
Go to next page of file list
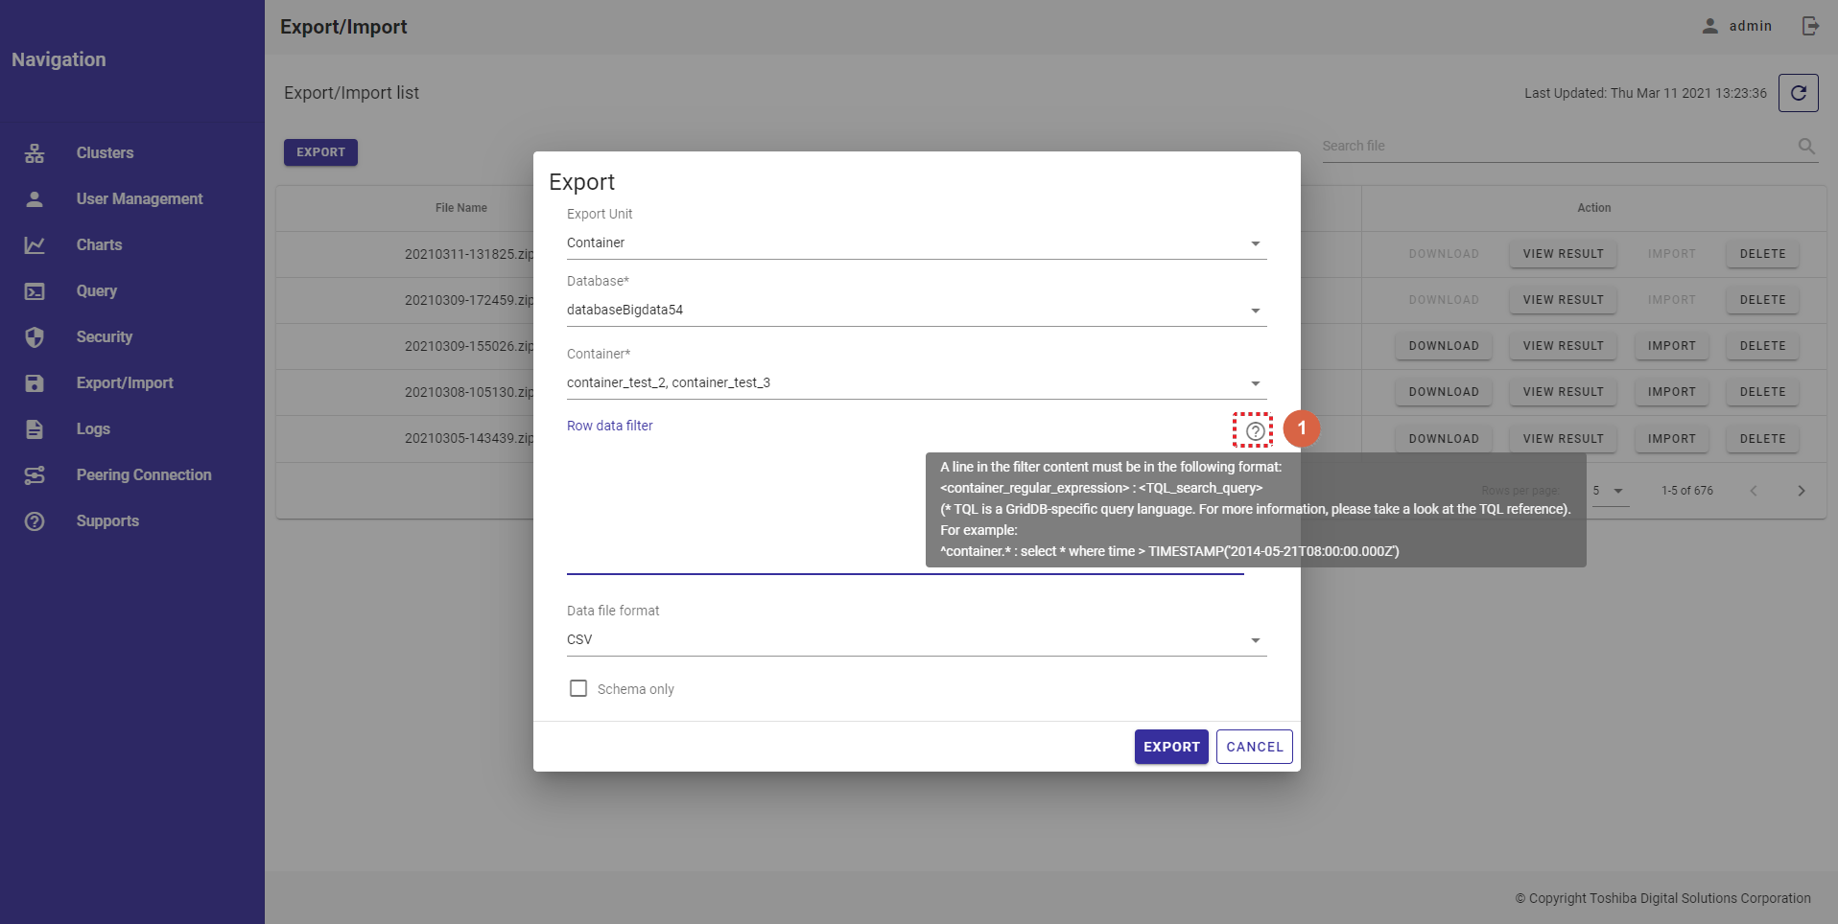pyautogui.click(x=1802, y=491)
